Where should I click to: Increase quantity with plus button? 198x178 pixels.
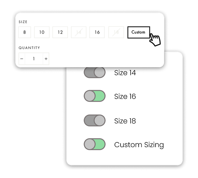click(46, 59)
